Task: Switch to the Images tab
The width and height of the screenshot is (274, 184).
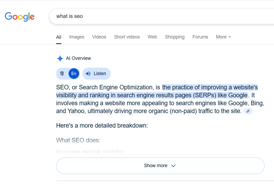Action: click(x=77, y=37)
